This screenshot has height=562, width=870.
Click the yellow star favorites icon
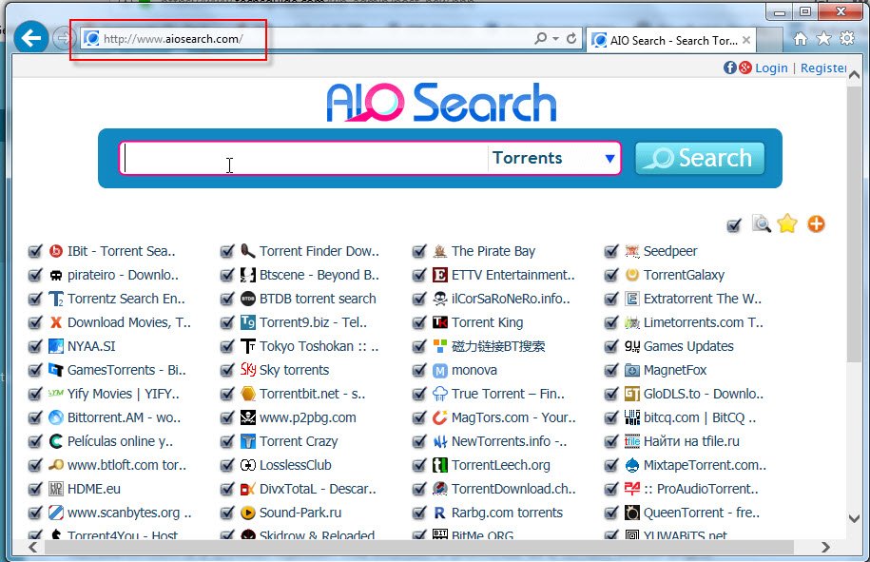point(787,223)
